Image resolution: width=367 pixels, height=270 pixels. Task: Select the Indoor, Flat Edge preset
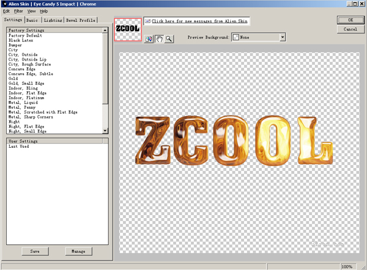28,93
